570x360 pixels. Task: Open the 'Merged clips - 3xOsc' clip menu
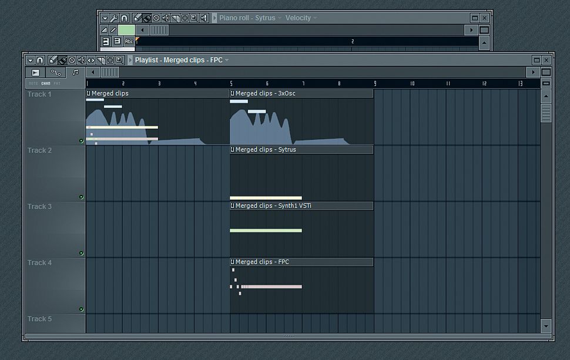[232, 93]
